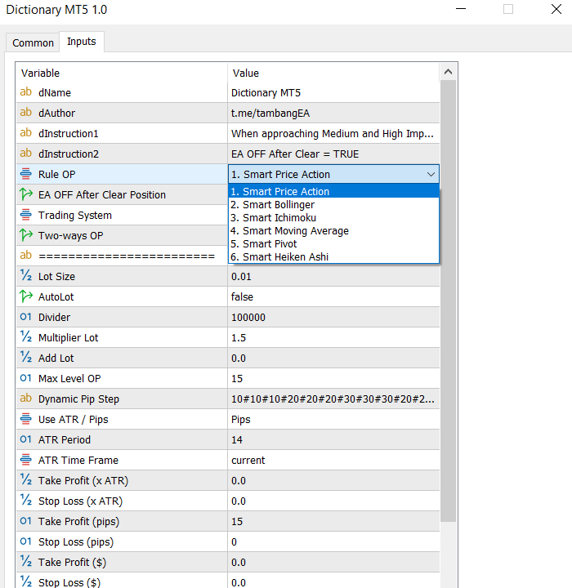This screenshot has width=572, height=588.
Task: Click the enum icon next to Rule OP
Action: tap(25, 174)
